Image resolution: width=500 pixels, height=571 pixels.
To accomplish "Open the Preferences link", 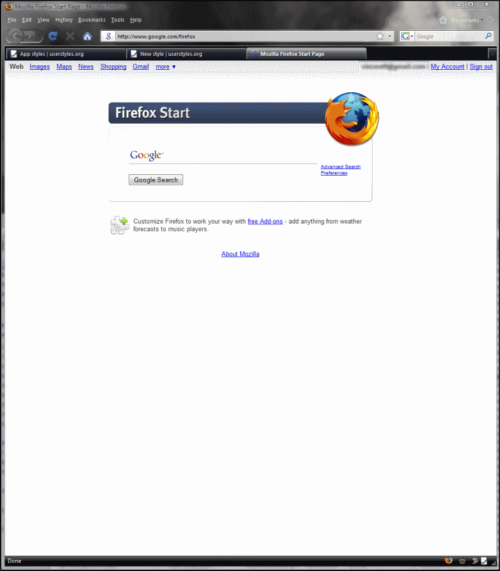I will 334,173.
